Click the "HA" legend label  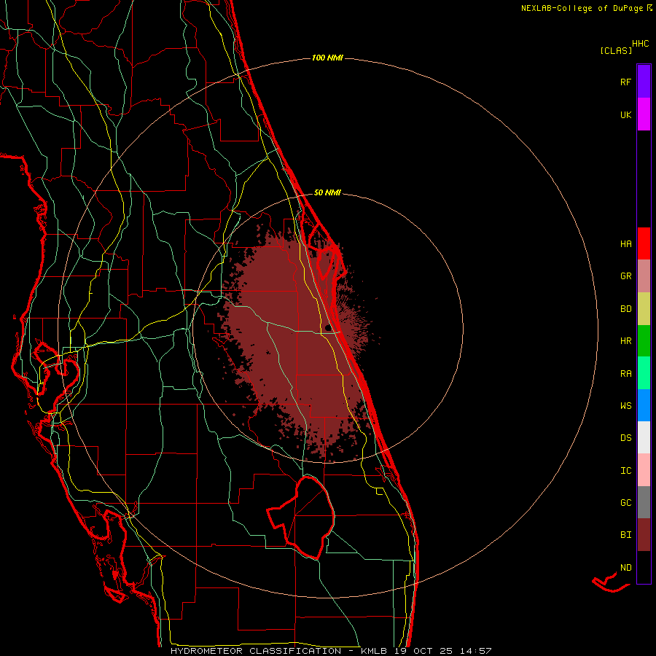(625, 243)
